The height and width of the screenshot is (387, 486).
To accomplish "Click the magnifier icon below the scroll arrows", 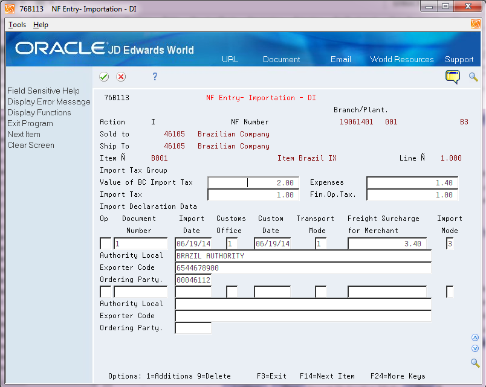I will tap(475, 362).
